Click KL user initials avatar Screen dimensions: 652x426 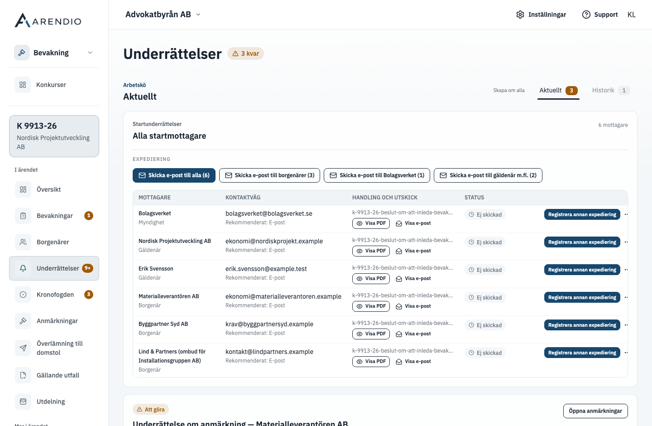coord(632,15)
